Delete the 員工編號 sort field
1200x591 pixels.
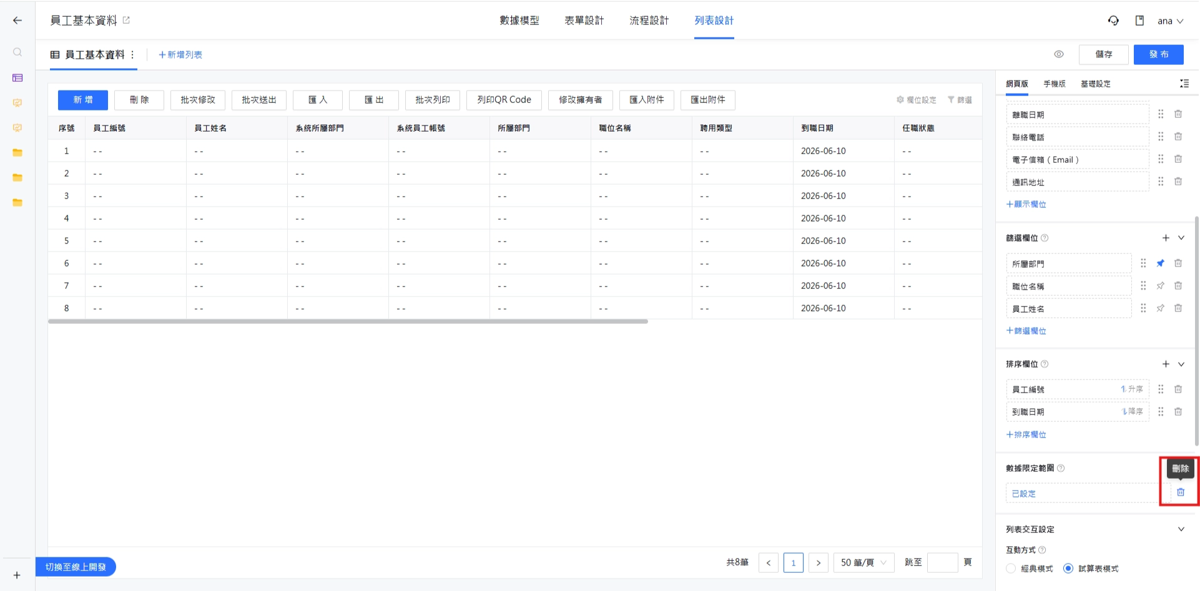(1178, 389)
